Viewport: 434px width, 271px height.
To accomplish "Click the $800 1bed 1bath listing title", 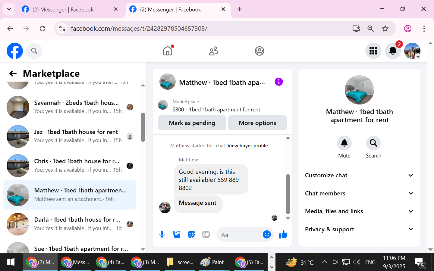I will click(216, 110).
